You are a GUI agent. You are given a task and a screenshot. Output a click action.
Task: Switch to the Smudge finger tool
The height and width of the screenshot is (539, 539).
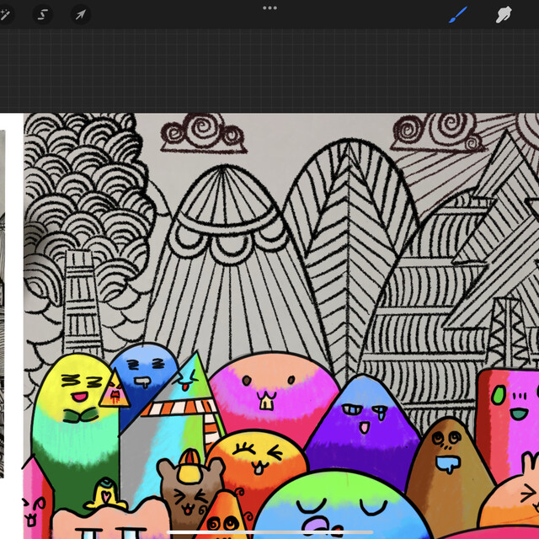tap(504, 15)
